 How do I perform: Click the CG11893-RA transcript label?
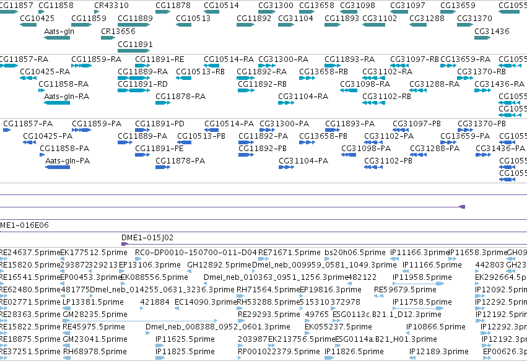coord(349,59)
